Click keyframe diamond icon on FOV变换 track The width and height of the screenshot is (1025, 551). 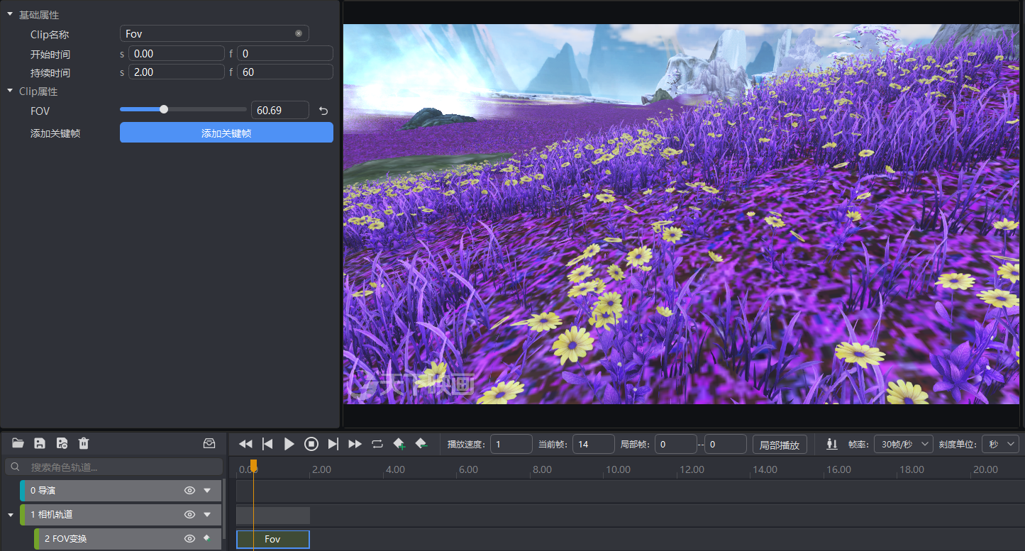pos(207,538)
